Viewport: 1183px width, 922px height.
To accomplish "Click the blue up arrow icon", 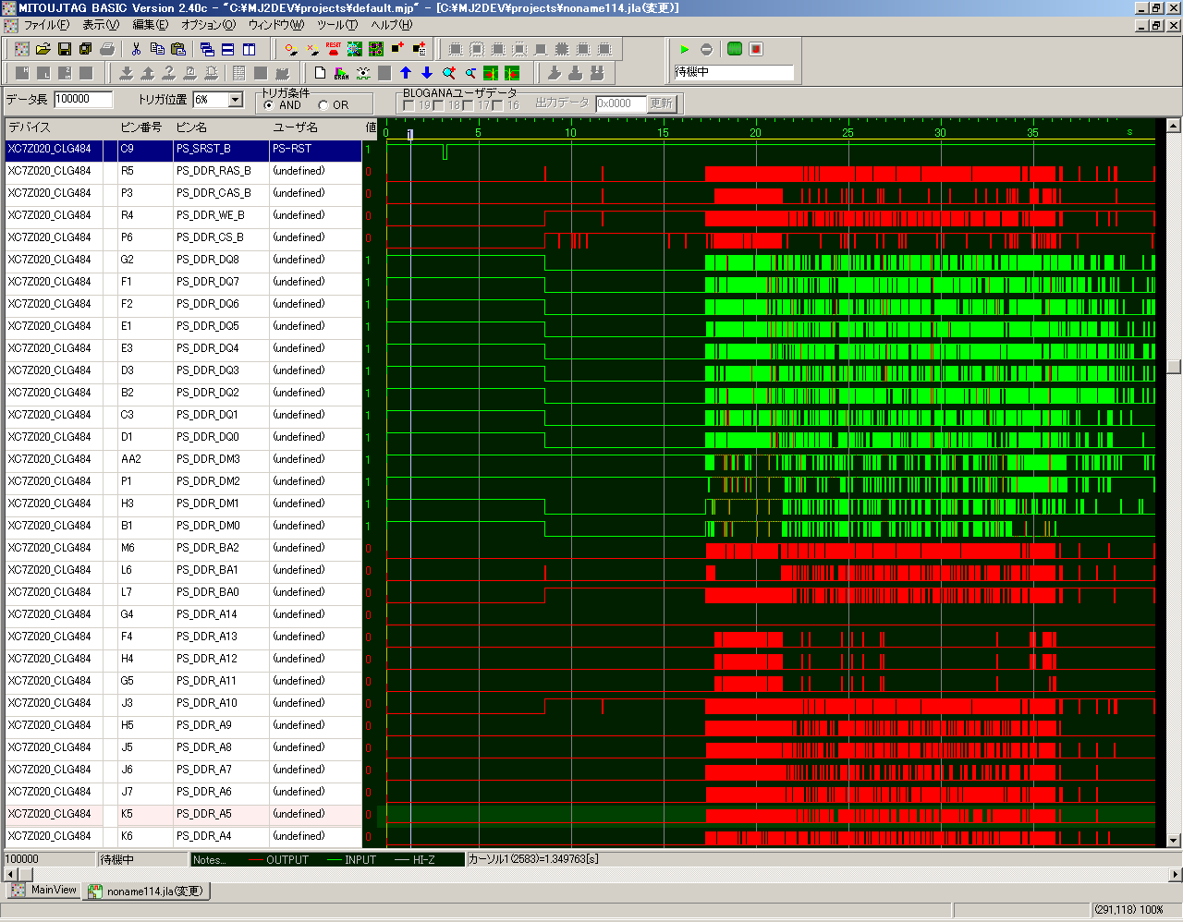I will (406, 73).
